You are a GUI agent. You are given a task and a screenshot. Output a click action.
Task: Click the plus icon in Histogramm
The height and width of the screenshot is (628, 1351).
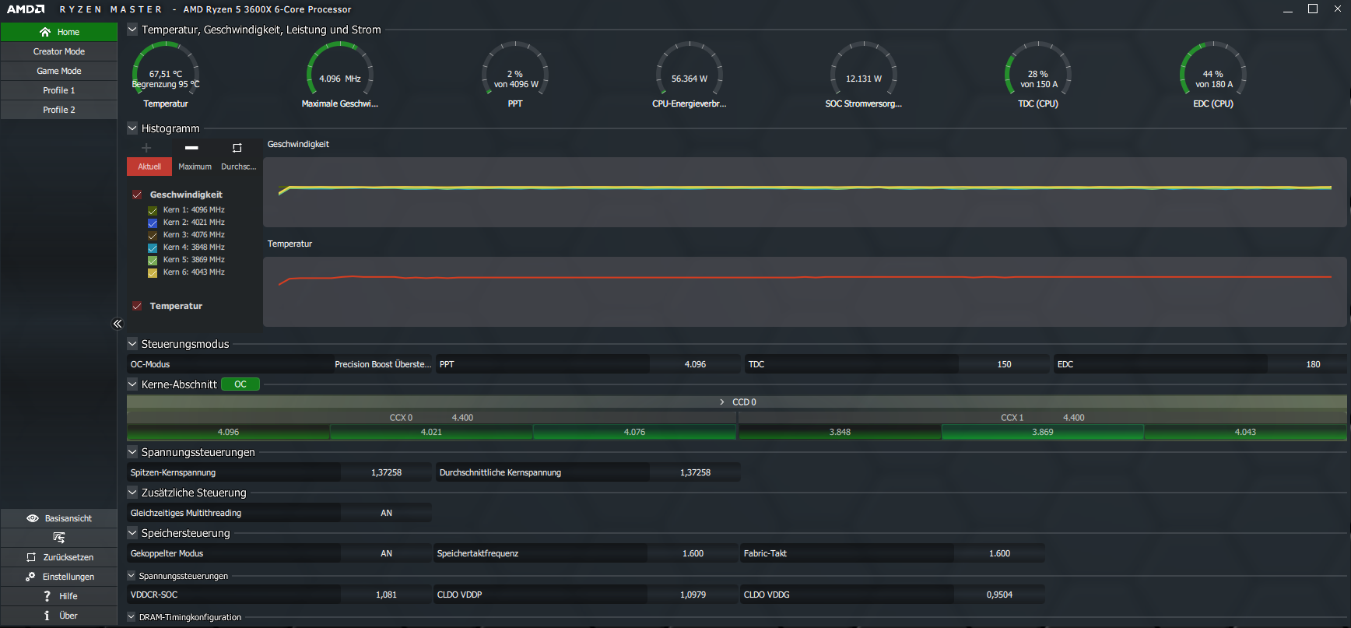click(146, 148)
